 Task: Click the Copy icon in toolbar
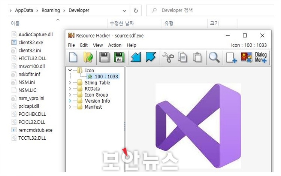click(x=182, y=57)
